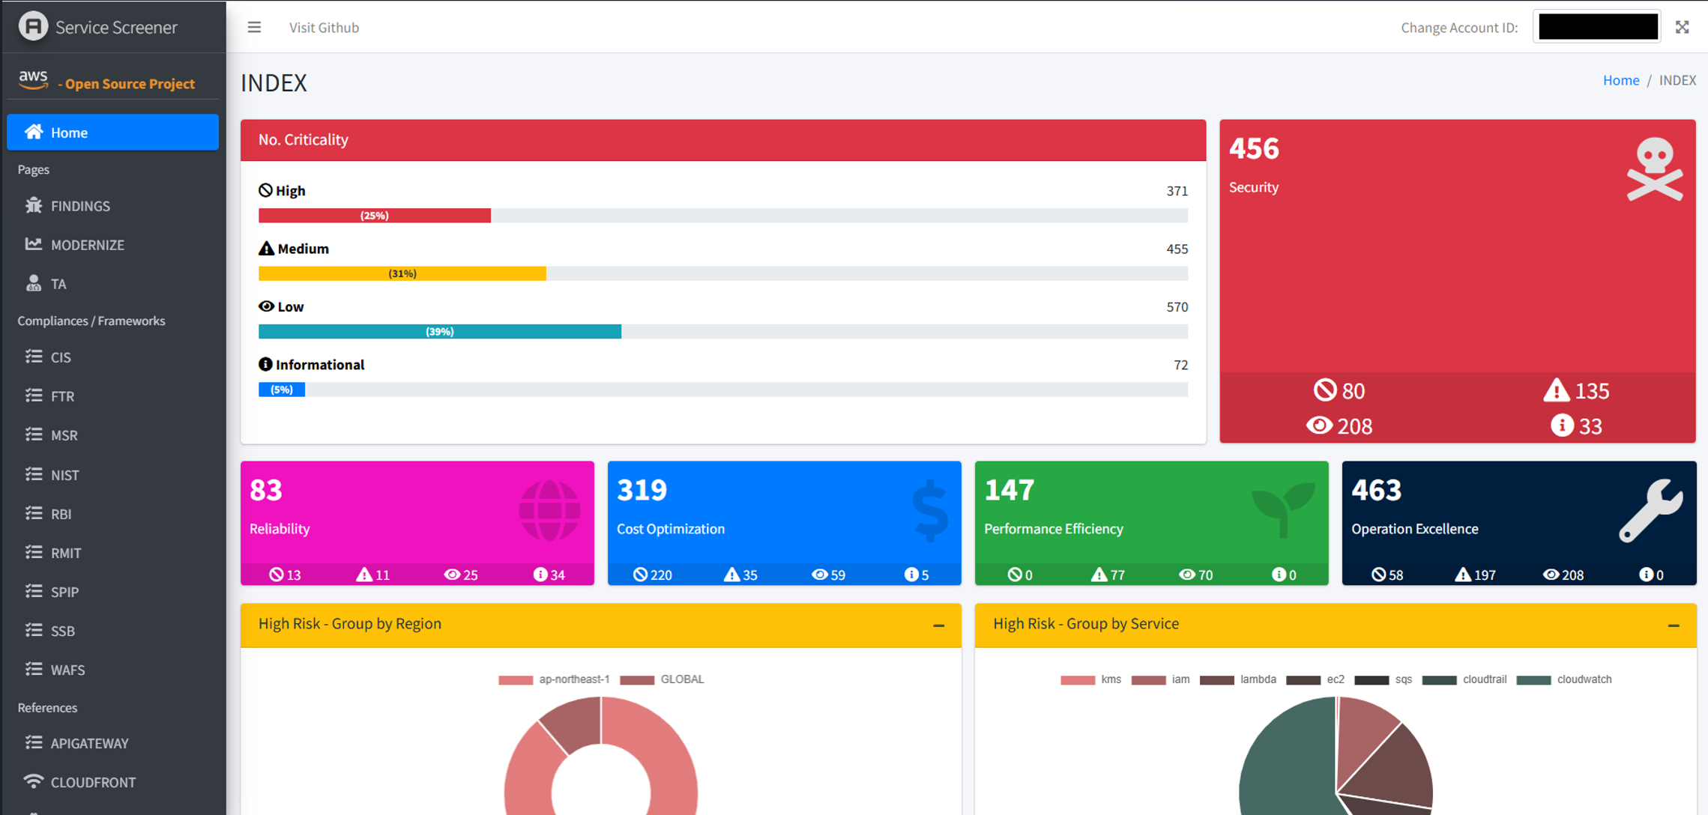1708x815 pixels.
Task: Click the Operation Excellence wrench icon
Action: coord(1651,510)
